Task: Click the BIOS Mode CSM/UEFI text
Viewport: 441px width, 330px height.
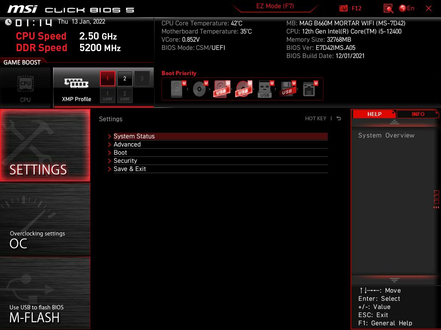Action: 193,48
